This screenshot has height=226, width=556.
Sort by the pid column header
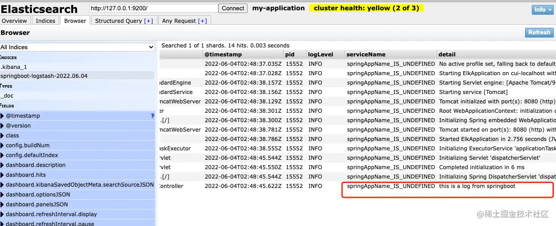295,54
